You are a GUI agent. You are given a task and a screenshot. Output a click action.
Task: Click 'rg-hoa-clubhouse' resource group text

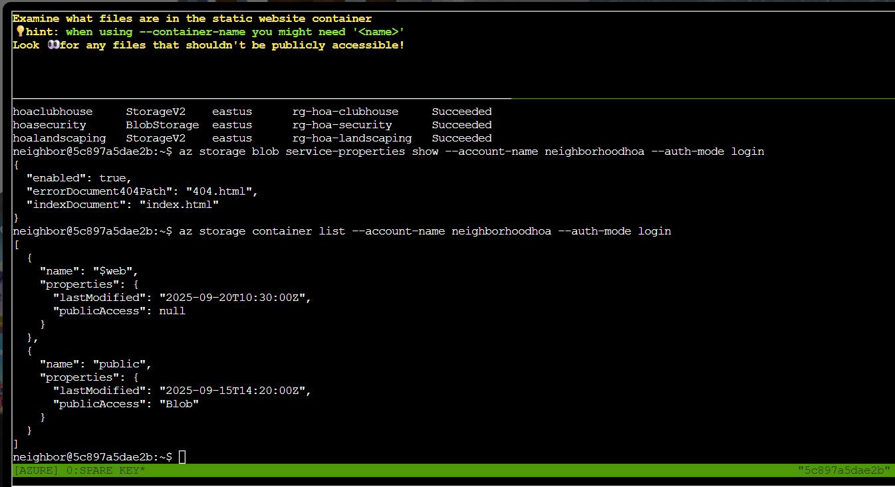345,112
